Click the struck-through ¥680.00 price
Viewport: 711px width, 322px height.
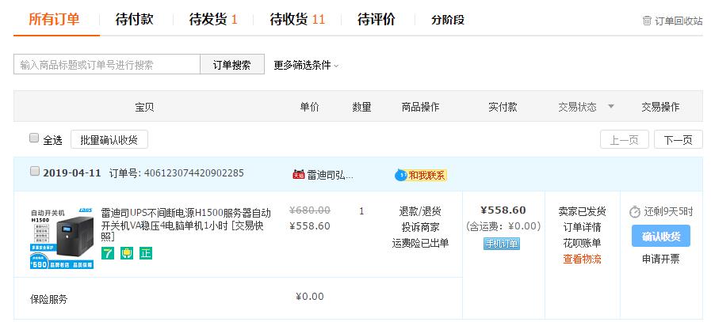point(310,210)
